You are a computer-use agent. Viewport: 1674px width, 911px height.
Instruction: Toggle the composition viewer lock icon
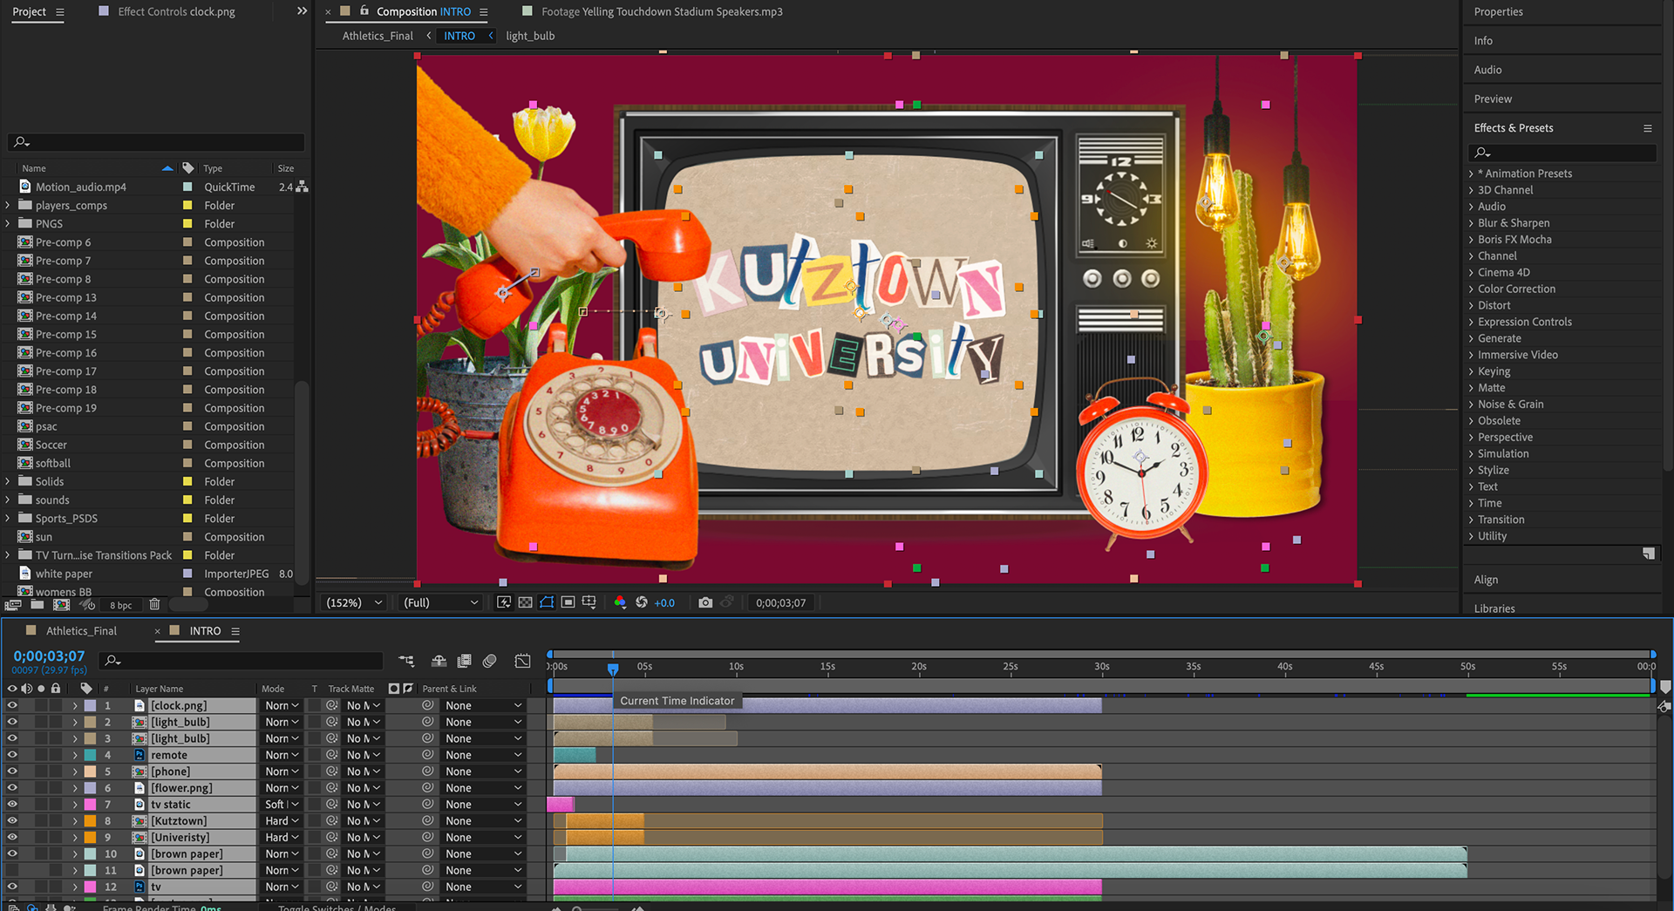click(364, 11)
